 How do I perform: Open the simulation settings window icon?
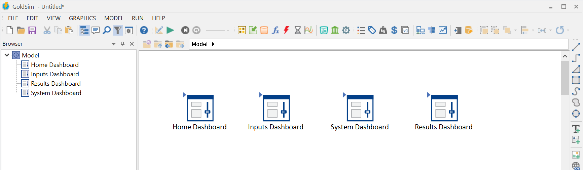tap(129, 31)
